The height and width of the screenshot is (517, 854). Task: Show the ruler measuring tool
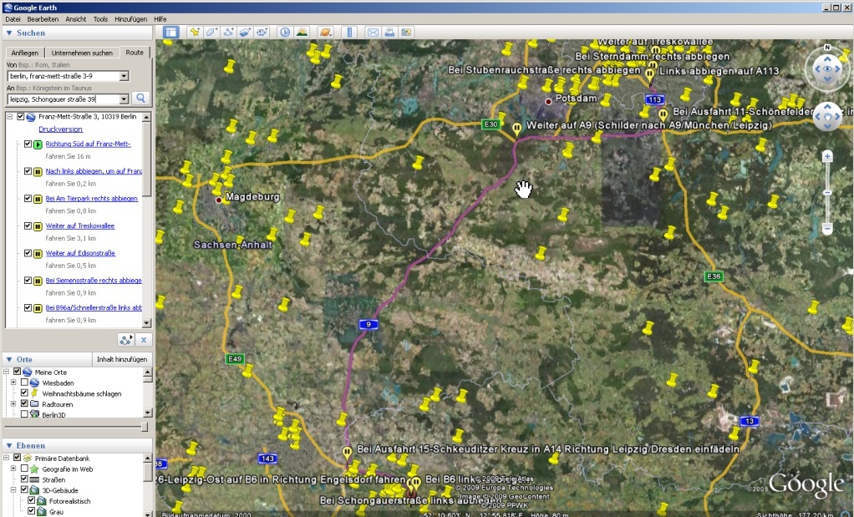click(349, 33)
